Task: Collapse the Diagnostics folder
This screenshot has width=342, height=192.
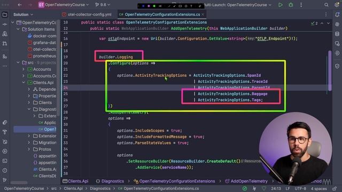Action: coord(29,109)
